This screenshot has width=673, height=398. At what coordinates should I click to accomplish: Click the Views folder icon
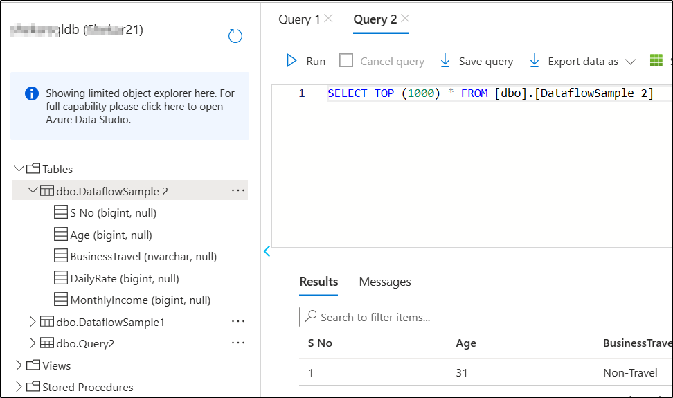pyautogui.click(x=33, y=365)
